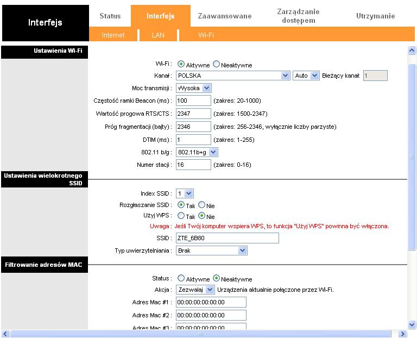Click the "(zakres: 1500-2347)" hint
Screen dimensions: 417x338
point(240,114)
